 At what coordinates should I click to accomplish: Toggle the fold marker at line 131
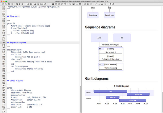6,9
